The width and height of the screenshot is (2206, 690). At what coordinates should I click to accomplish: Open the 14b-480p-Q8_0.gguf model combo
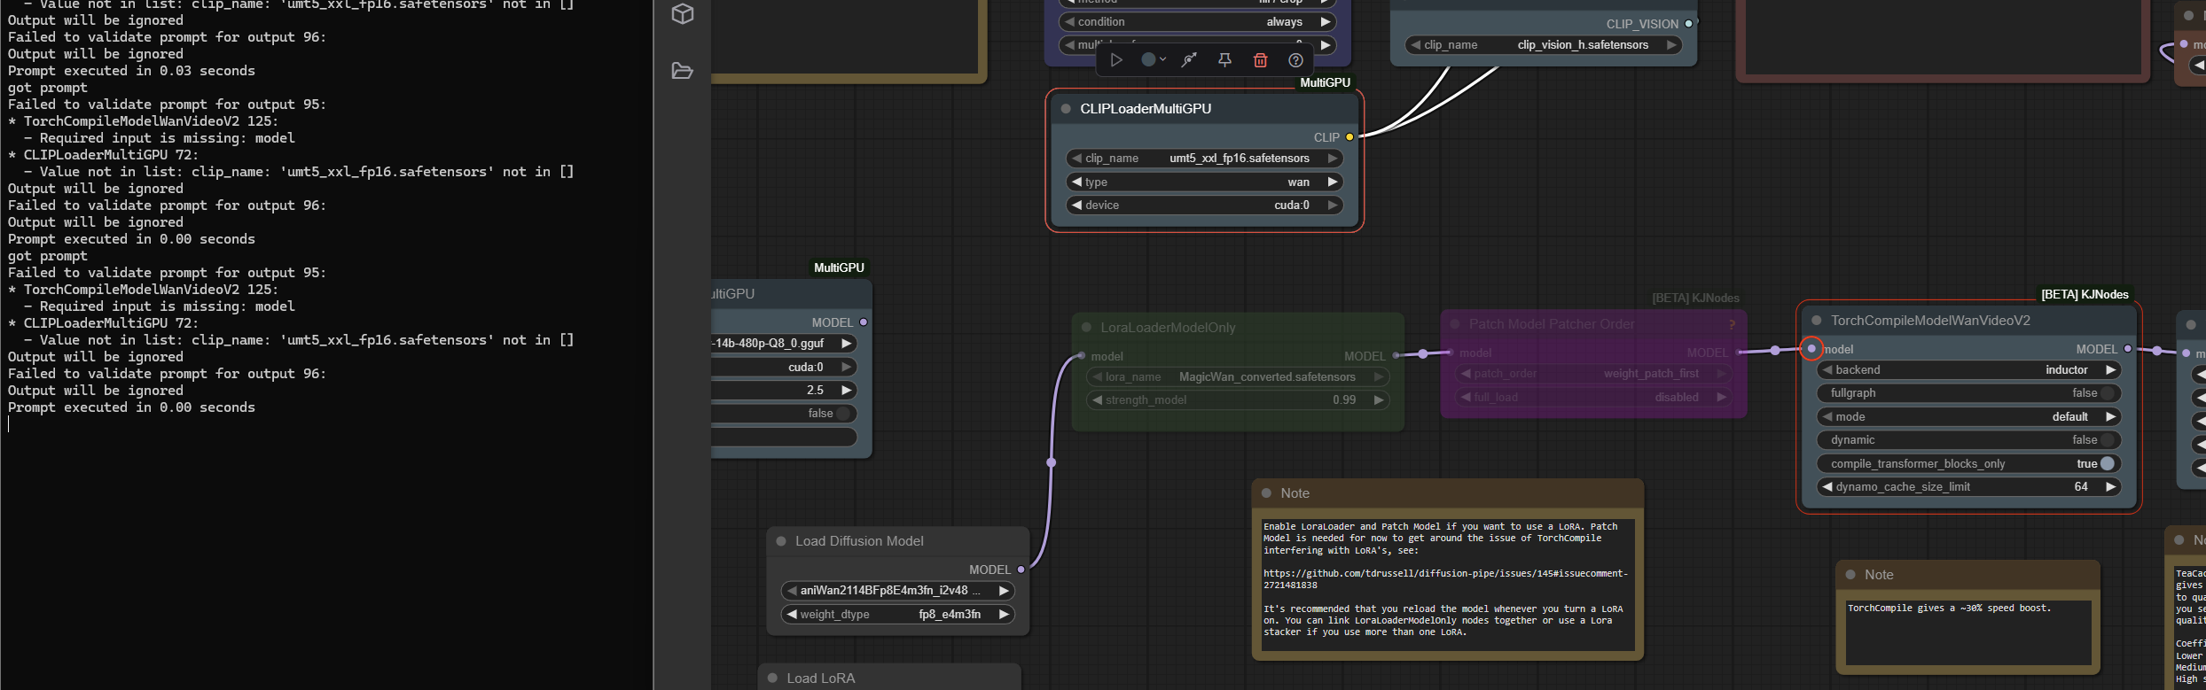[x=784, y=344]
